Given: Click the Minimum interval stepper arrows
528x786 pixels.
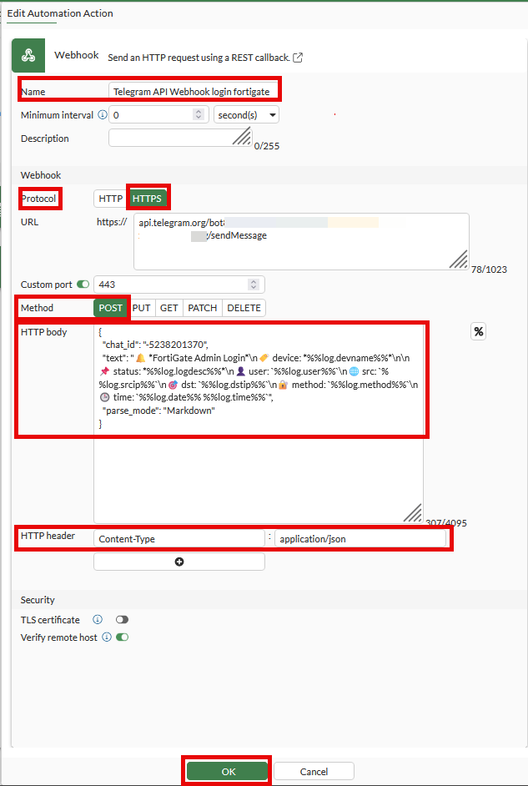Looking at the screenshot, I should pyautogui.click(x=199, y=115).
